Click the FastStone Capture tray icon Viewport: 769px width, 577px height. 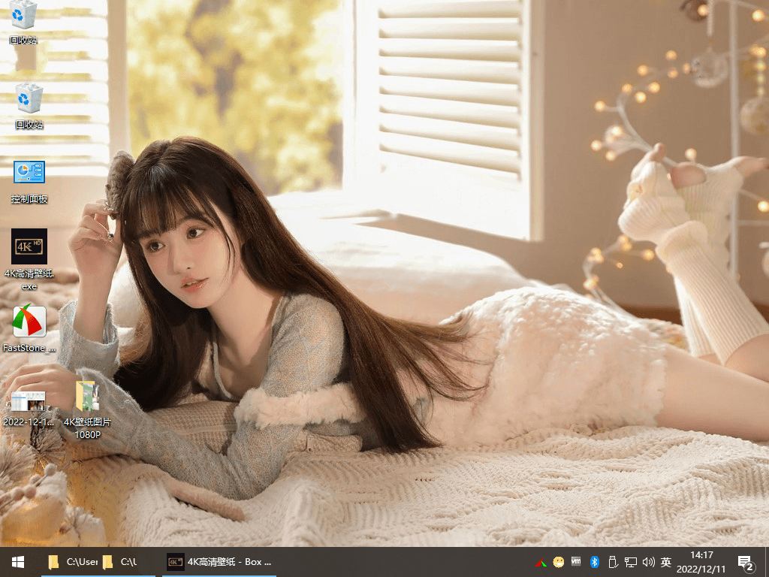541,562
